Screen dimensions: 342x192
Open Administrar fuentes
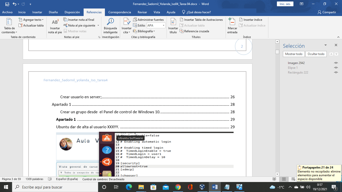(148, 20)
